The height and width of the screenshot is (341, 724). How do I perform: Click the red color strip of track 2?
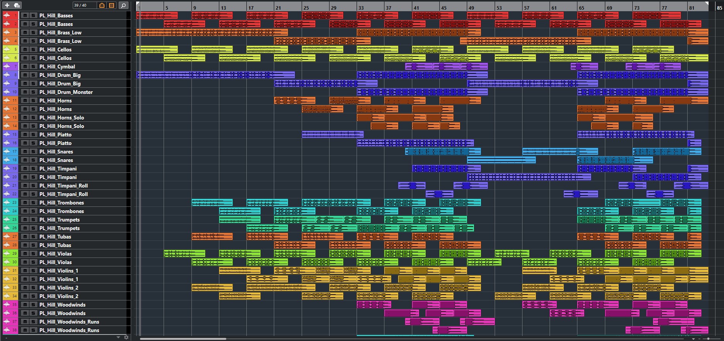(15, 24)
